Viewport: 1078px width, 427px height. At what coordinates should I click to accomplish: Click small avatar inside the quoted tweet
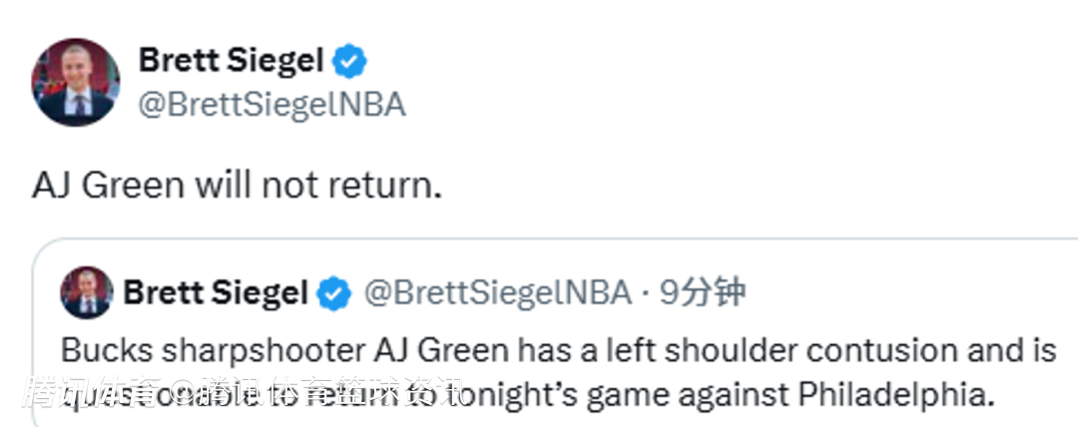(x=87, y=292)
